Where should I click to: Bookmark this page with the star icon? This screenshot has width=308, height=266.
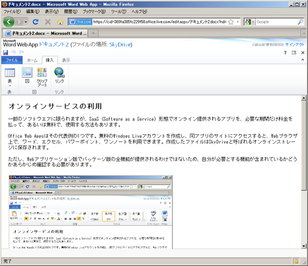tap(231, 22)
